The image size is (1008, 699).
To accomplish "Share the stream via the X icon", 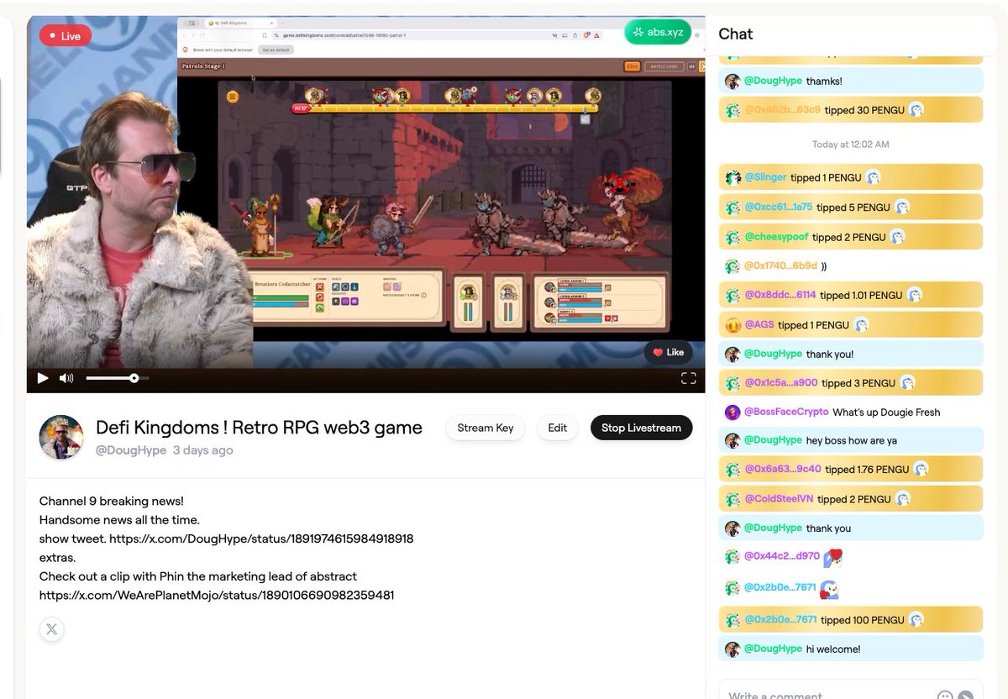I will [52, 628].
